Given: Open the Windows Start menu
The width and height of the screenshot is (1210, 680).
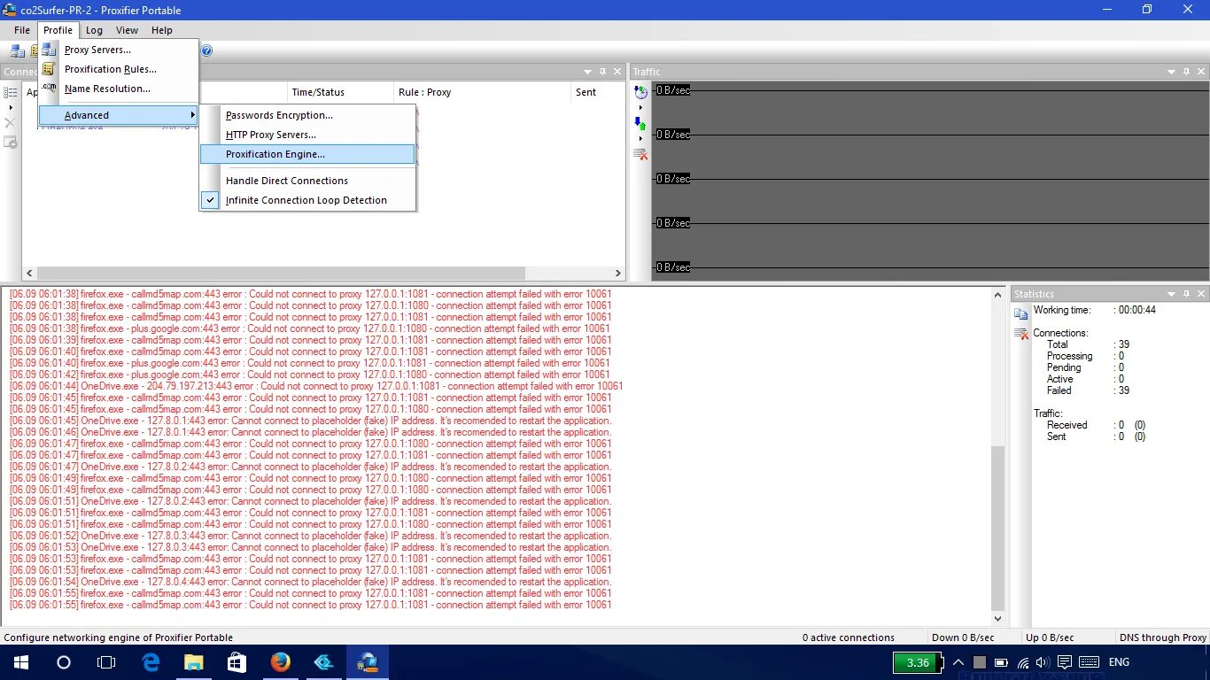Looking at the screenshot, I should [20, 662].
